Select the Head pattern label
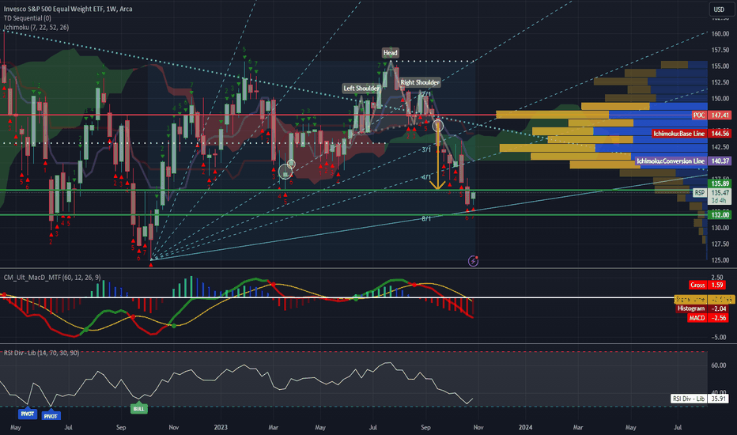 [x=390, y=52]
